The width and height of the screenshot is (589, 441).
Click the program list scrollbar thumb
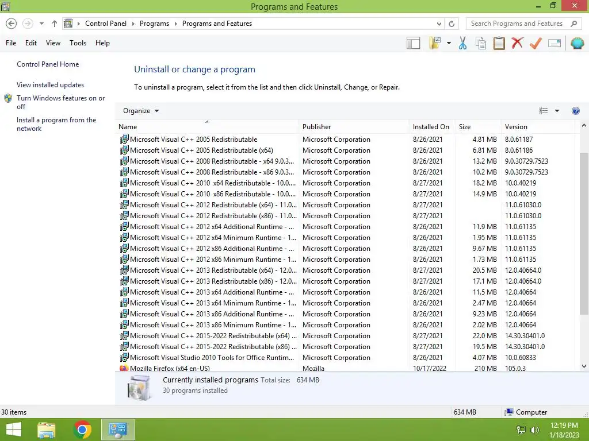[584, 233]
